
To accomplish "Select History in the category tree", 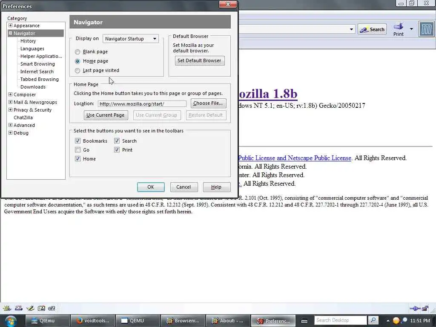I will (28, 41).
